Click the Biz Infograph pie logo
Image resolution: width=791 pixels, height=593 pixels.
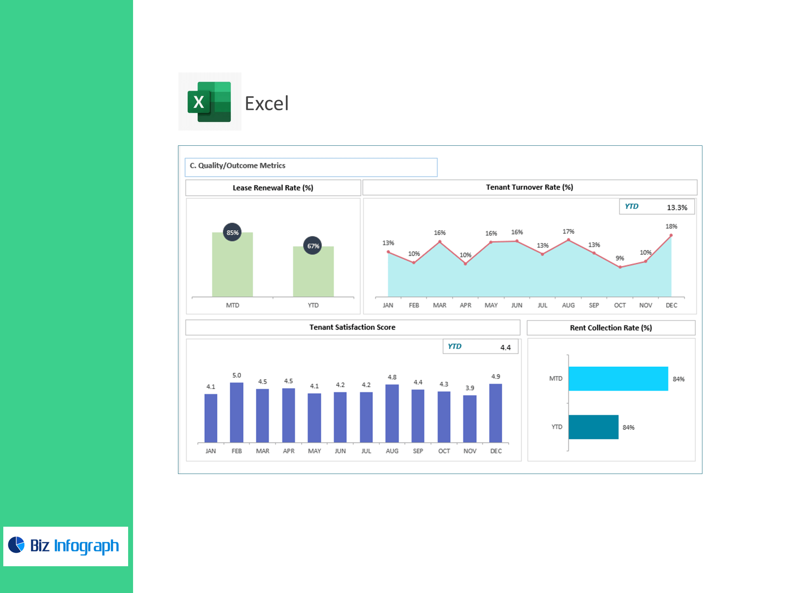click(x=16, y=545)
